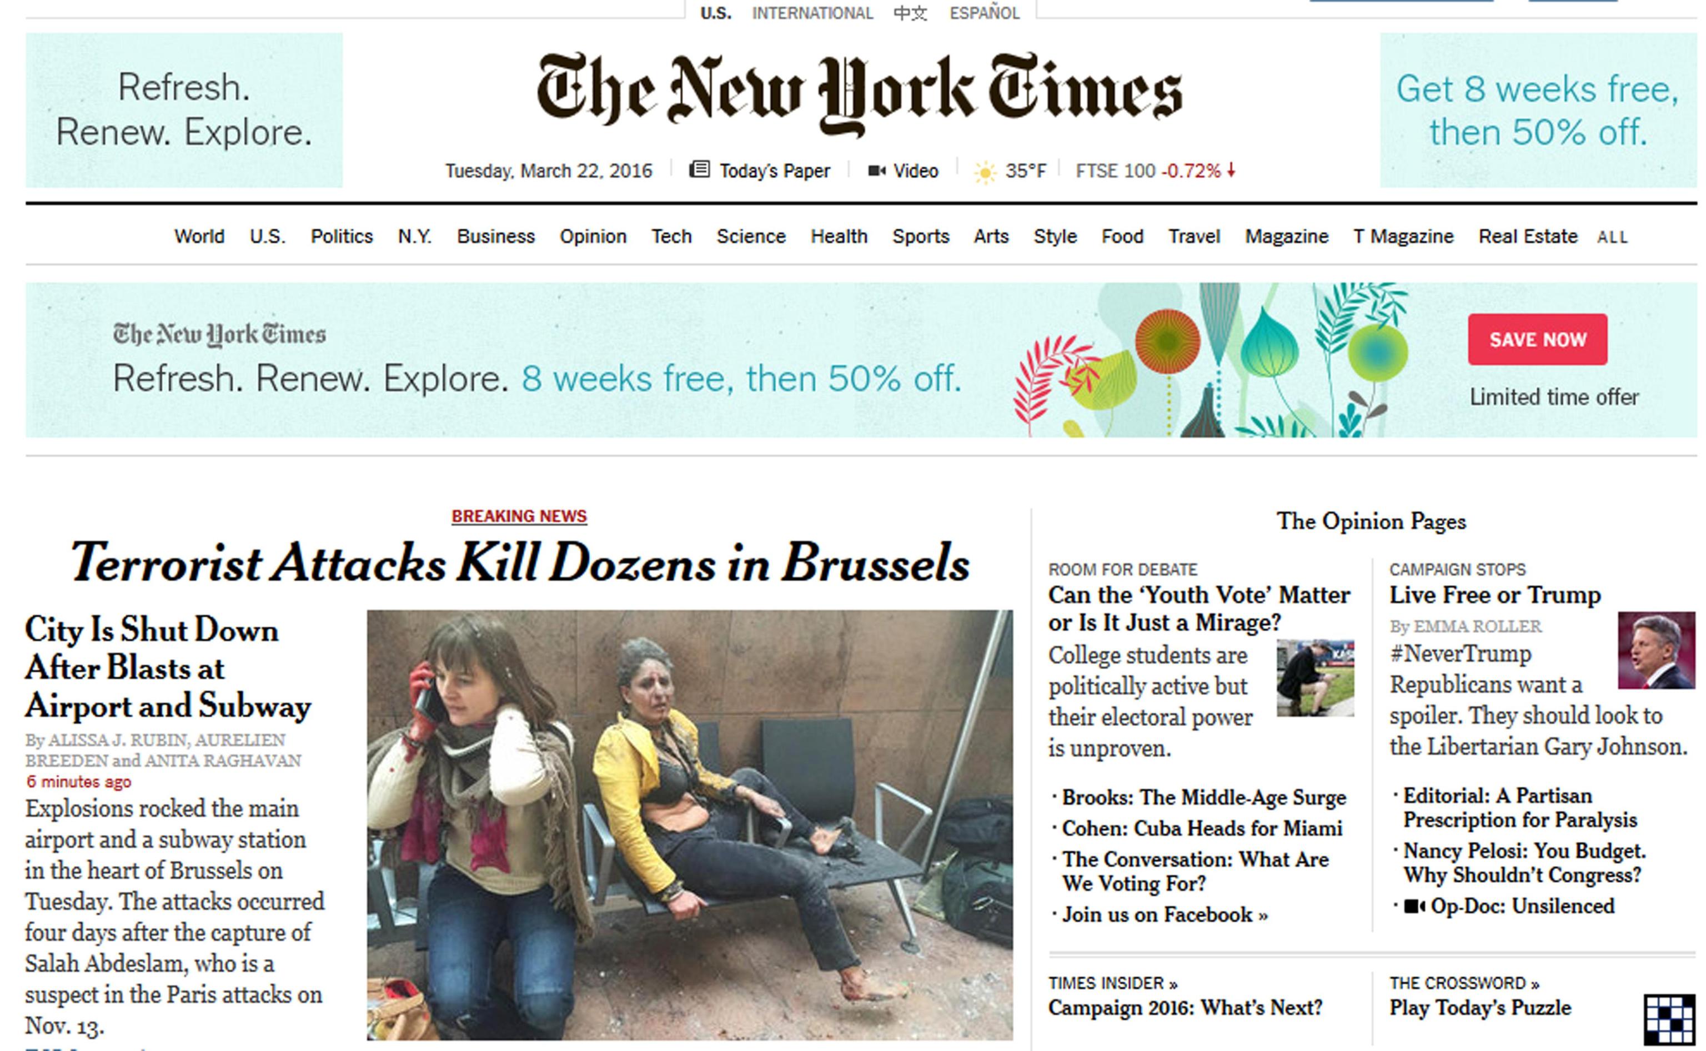Viewport: 1706px width, 1051px height.
Task: Expand ALL sections in navigation bar
Action: (x=1612, y=237)
